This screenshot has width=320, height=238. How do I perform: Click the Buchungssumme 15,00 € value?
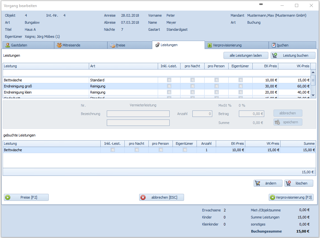coord(303,231)
